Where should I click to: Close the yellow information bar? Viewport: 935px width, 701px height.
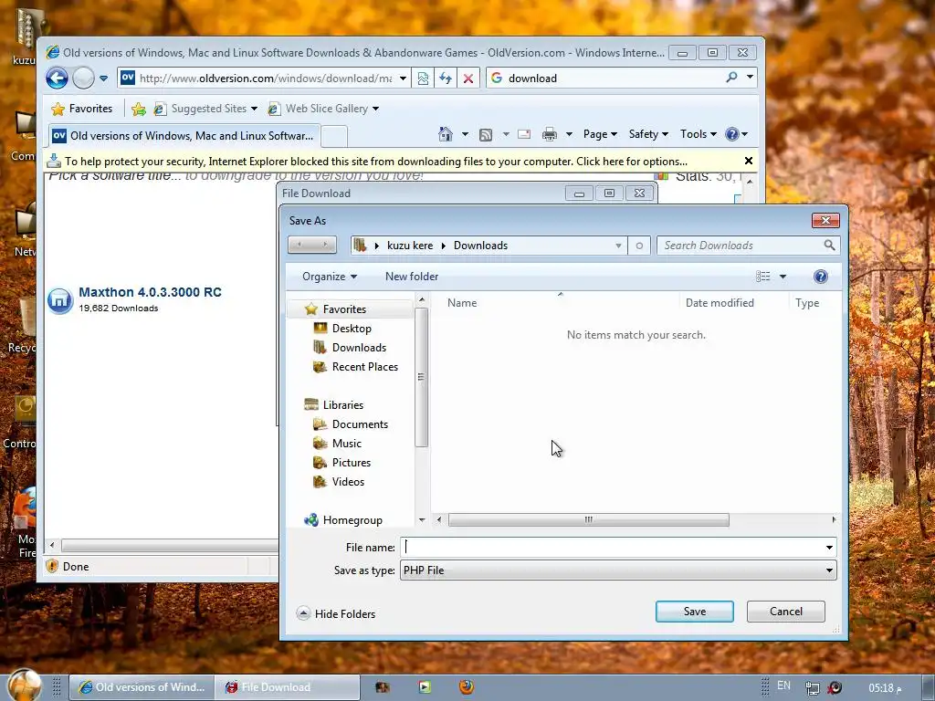coord(749,161)
